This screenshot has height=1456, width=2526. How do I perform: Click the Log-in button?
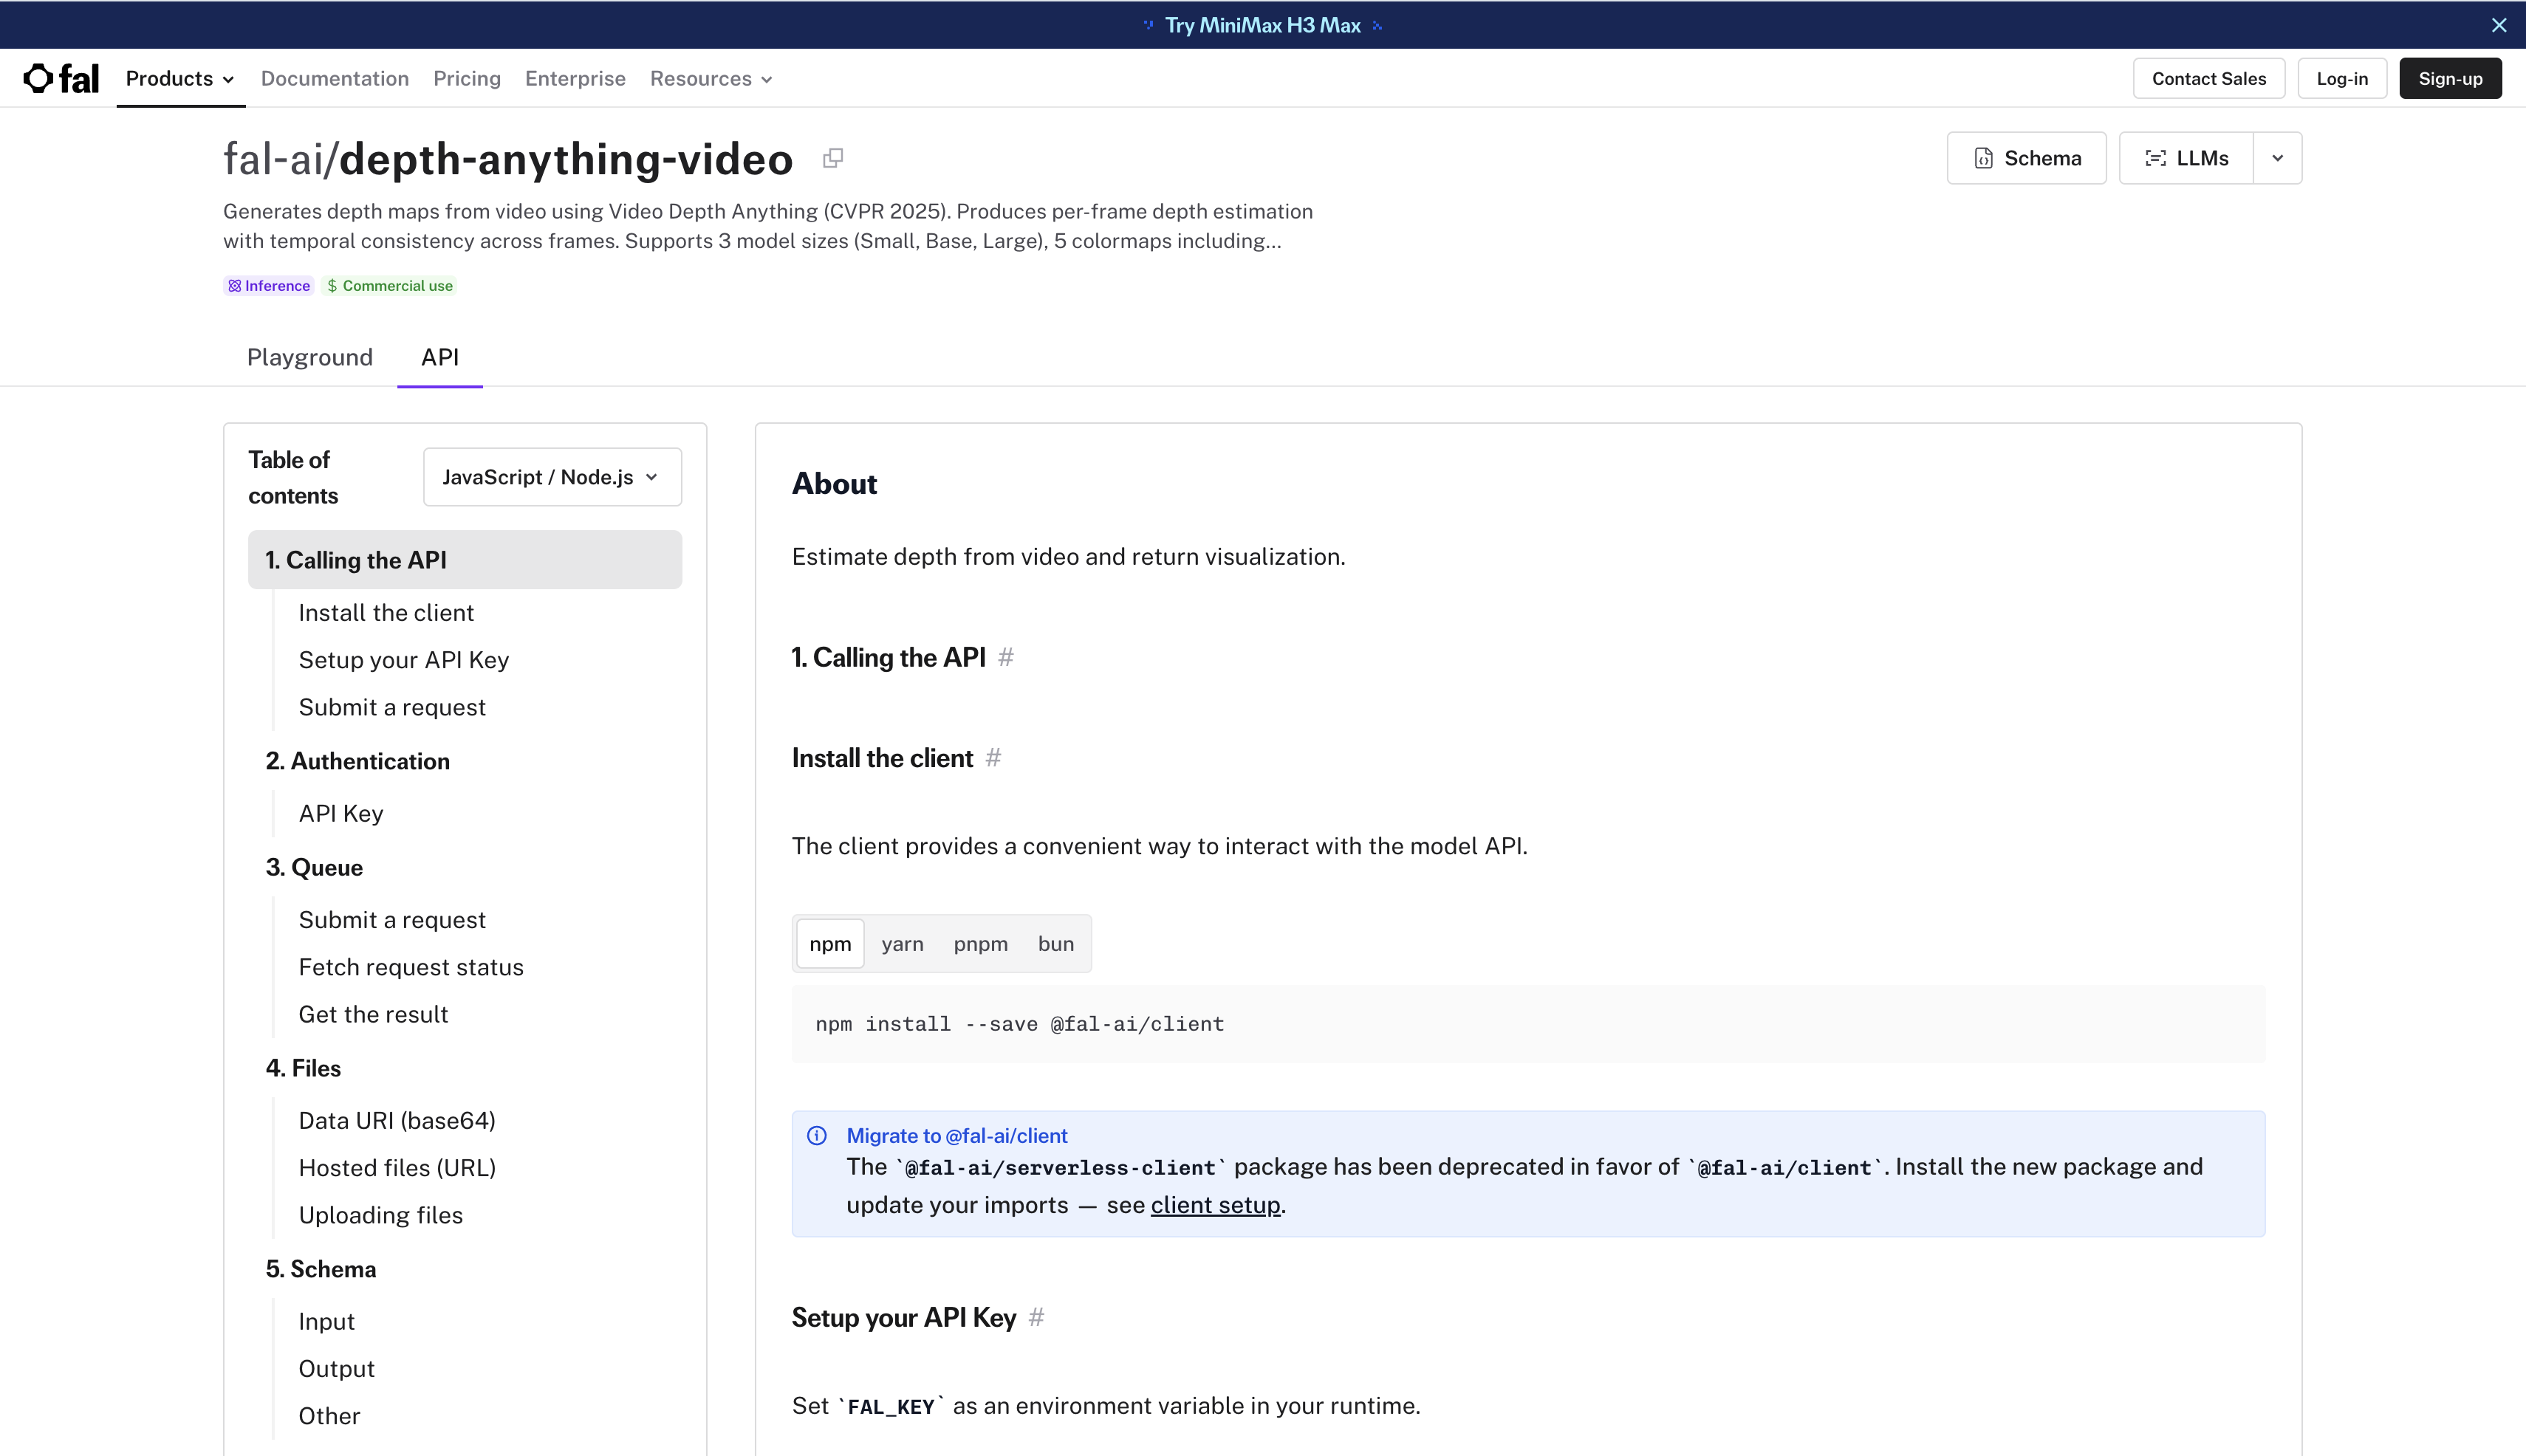click(x=2342, y=78)
